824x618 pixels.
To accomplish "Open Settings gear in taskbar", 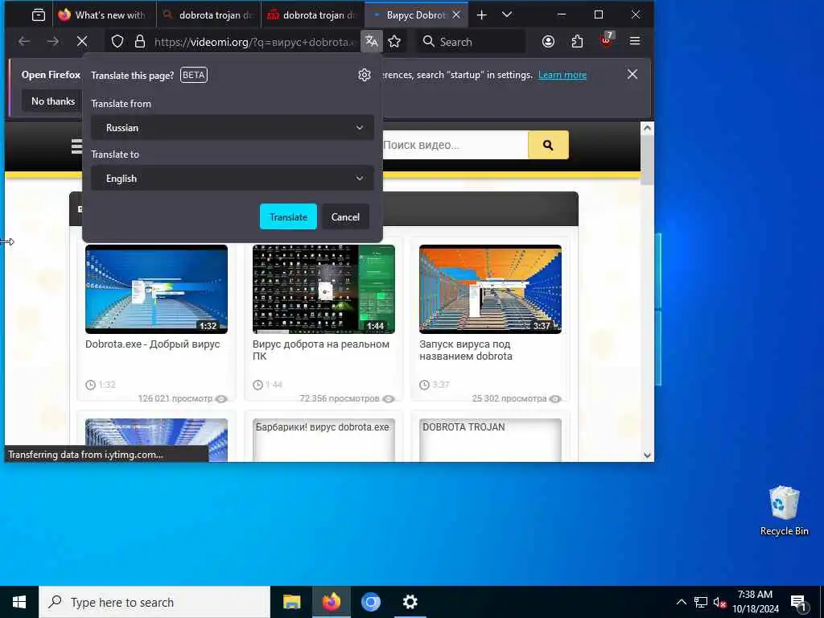I will (x=410, y=602).
